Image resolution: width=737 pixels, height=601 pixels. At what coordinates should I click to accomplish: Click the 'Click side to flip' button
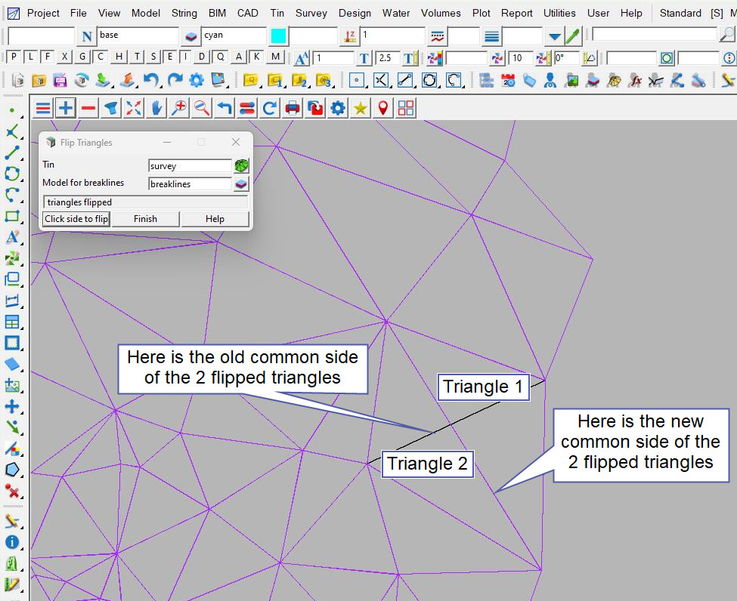pyautogui.click(x=76, y=219)
